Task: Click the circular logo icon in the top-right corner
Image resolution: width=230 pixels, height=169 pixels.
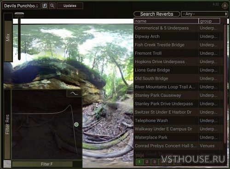Action: pos(225,6)
